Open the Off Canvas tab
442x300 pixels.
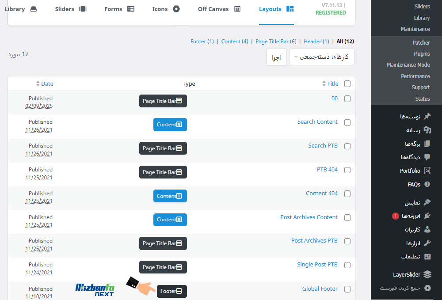click(x=219, y=9)
